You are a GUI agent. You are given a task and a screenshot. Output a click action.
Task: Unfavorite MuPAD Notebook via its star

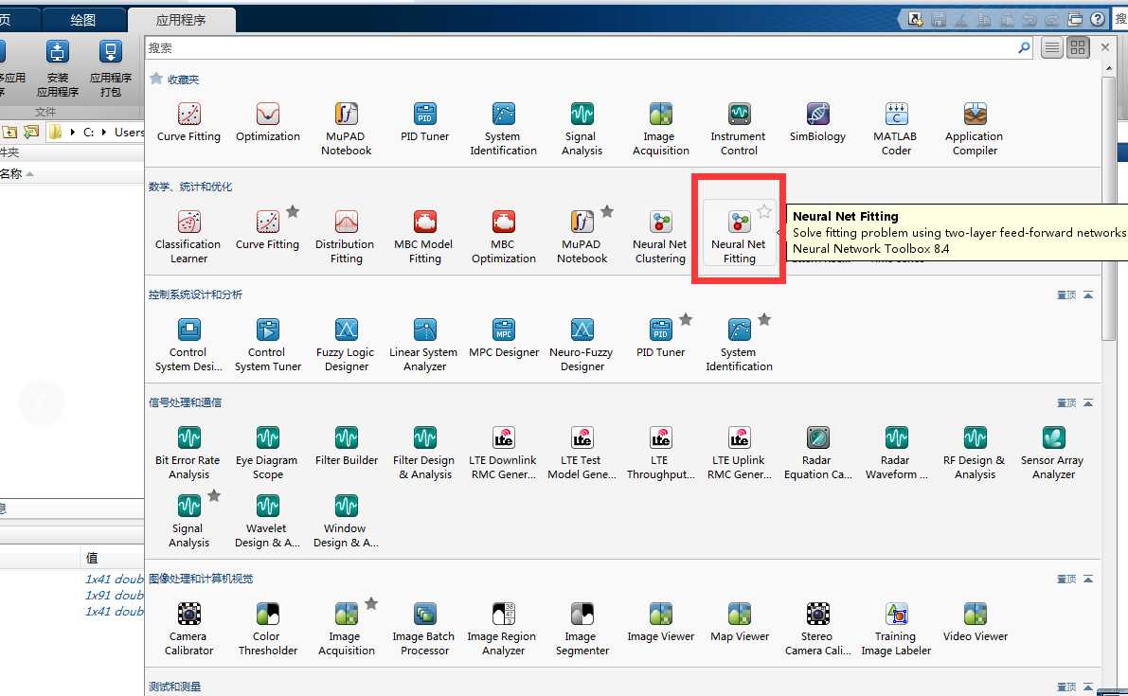pyautogui.click(x=607, y=211)
